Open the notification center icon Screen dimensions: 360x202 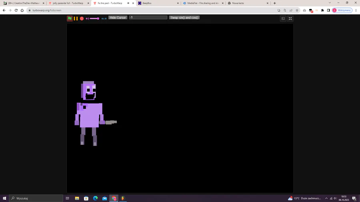point(354,198)
